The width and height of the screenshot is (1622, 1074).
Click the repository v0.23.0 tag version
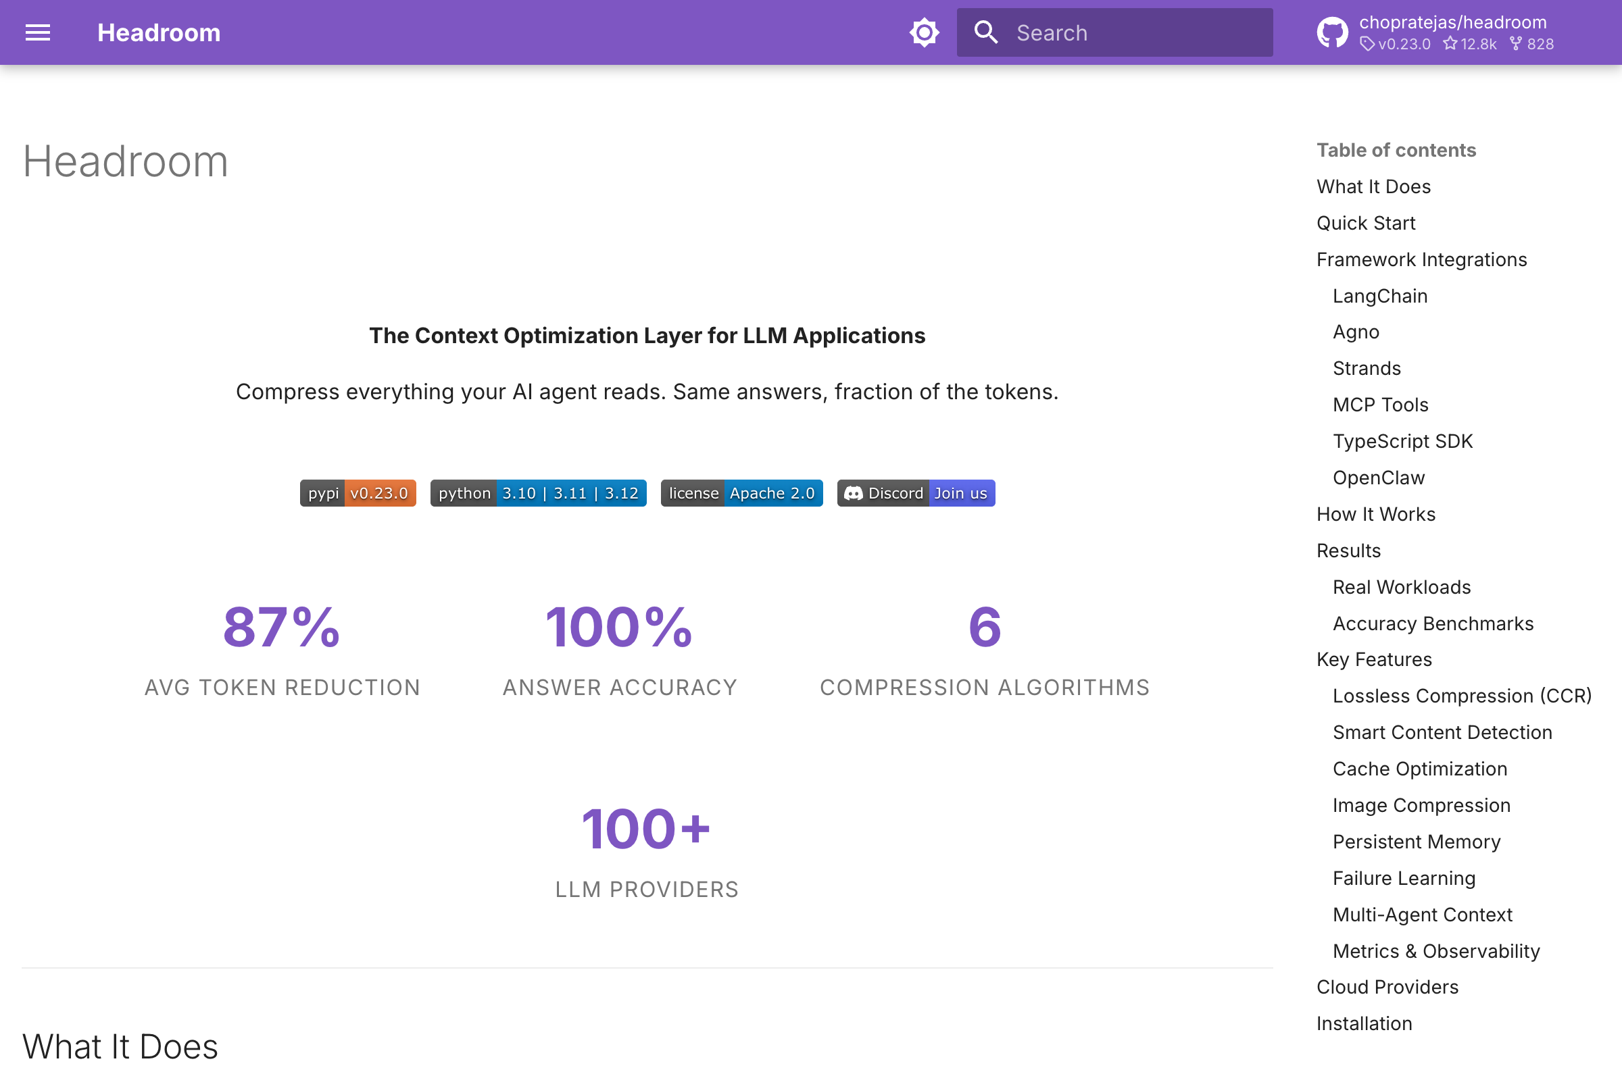[x=1395, y=44]
